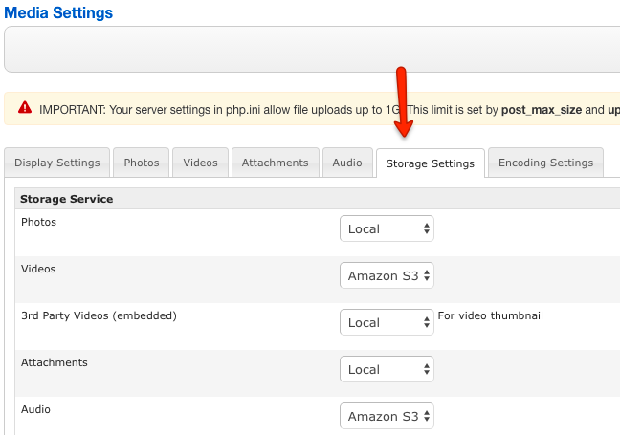
Task: Open the 3rd Party Videos storage dropdown
Action: point(387,322)
